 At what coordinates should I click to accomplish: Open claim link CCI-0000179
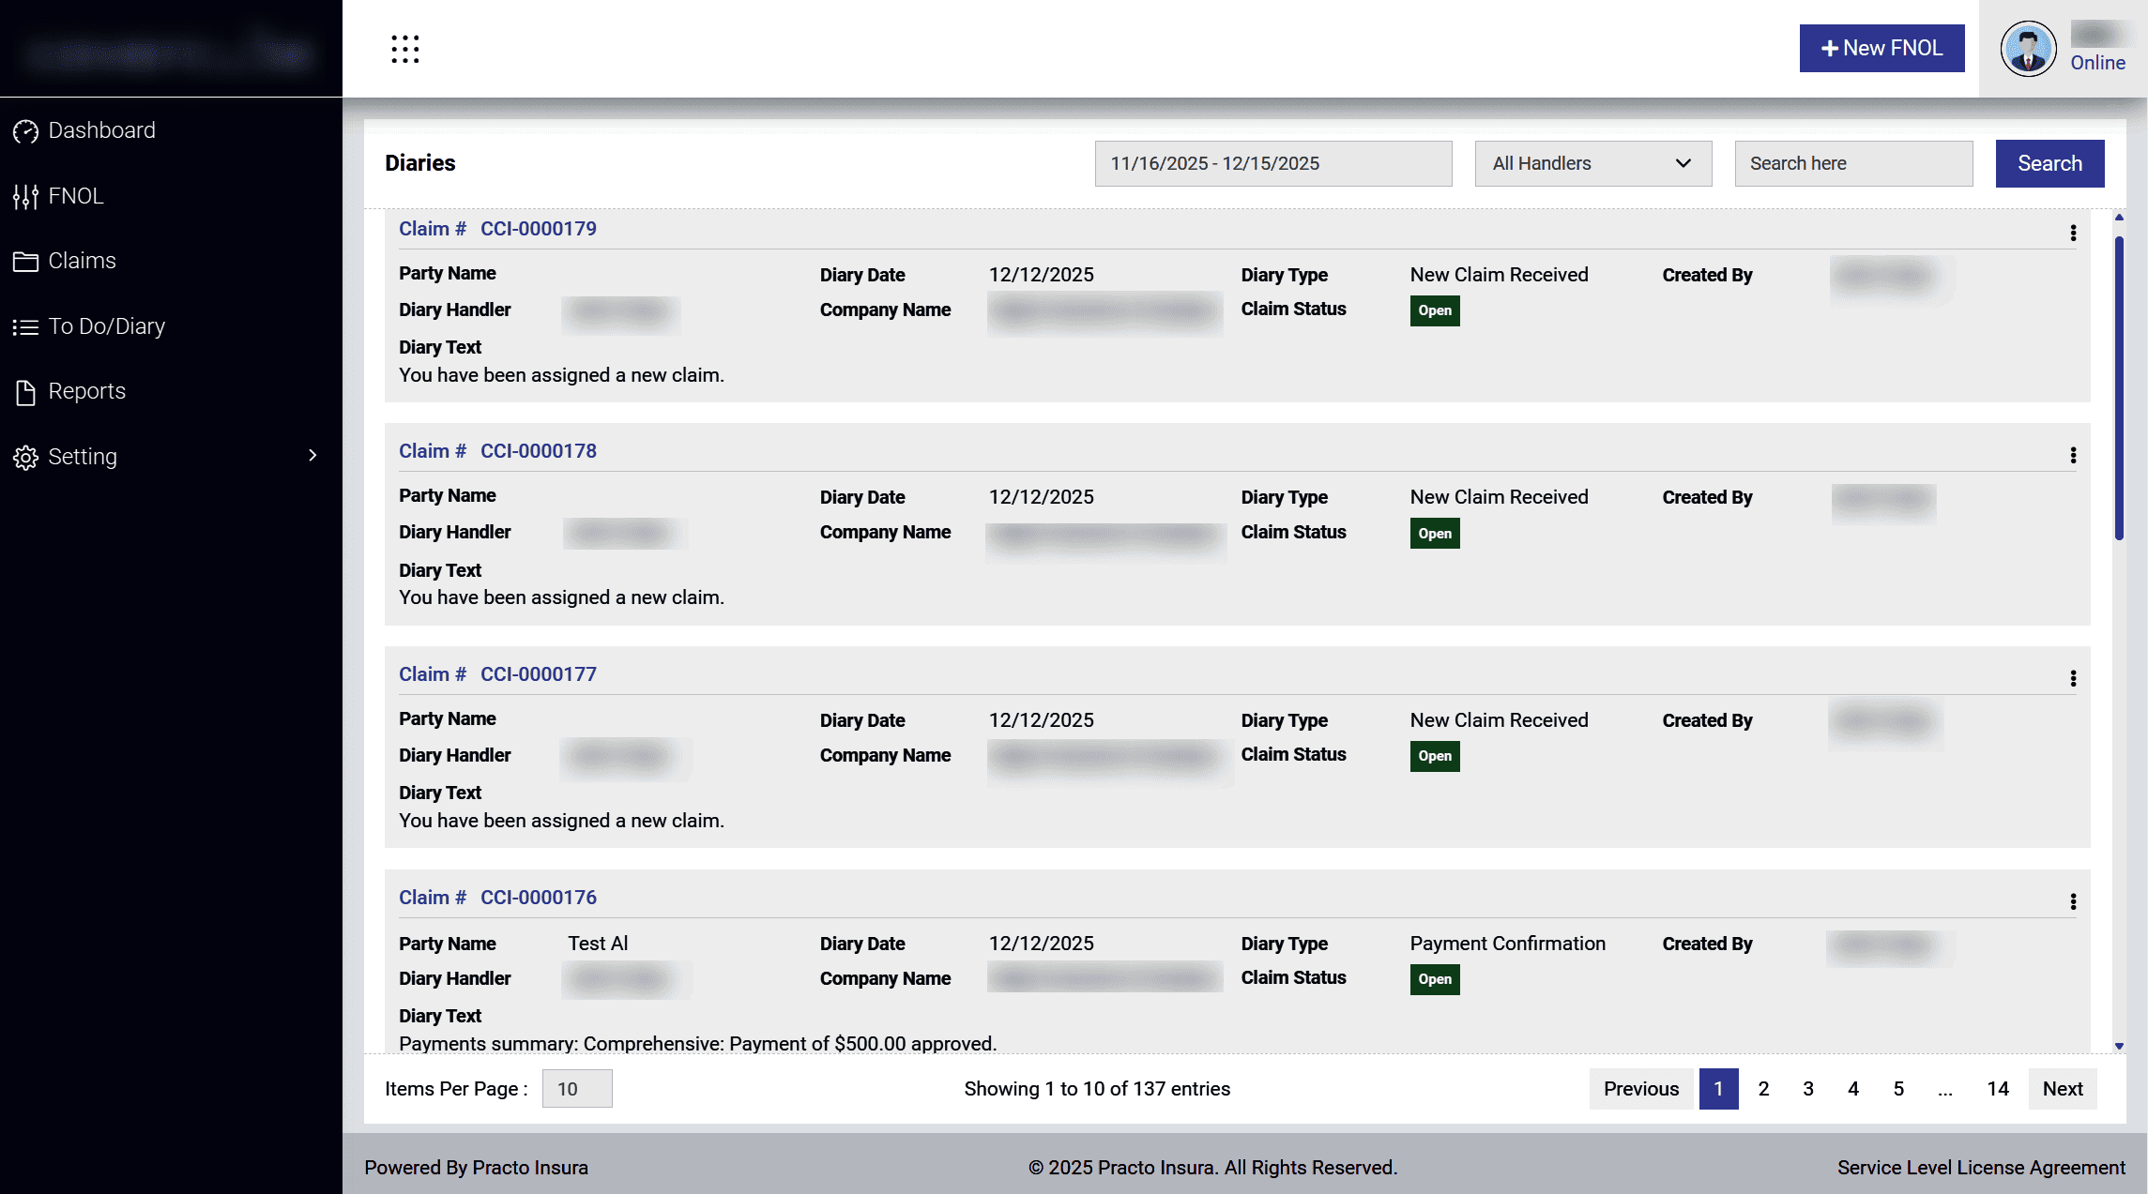coord(538,229)
